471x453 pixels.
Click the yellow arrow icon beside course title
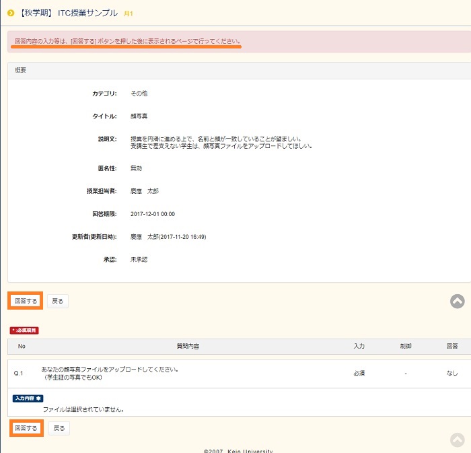pos(11,13)
